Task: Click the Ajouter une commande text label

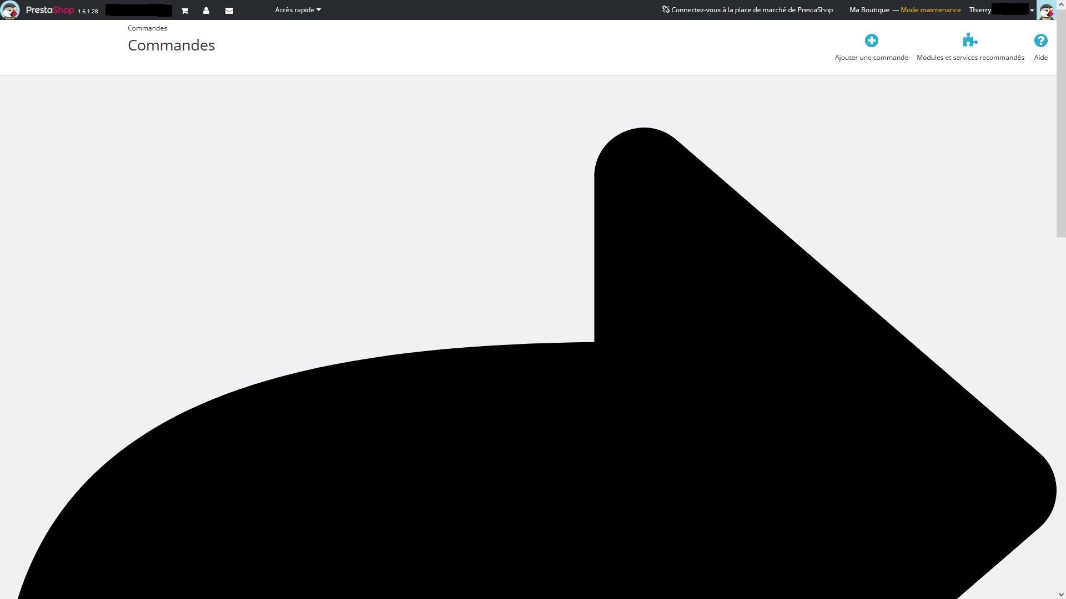Action: (x=871, y=58)
